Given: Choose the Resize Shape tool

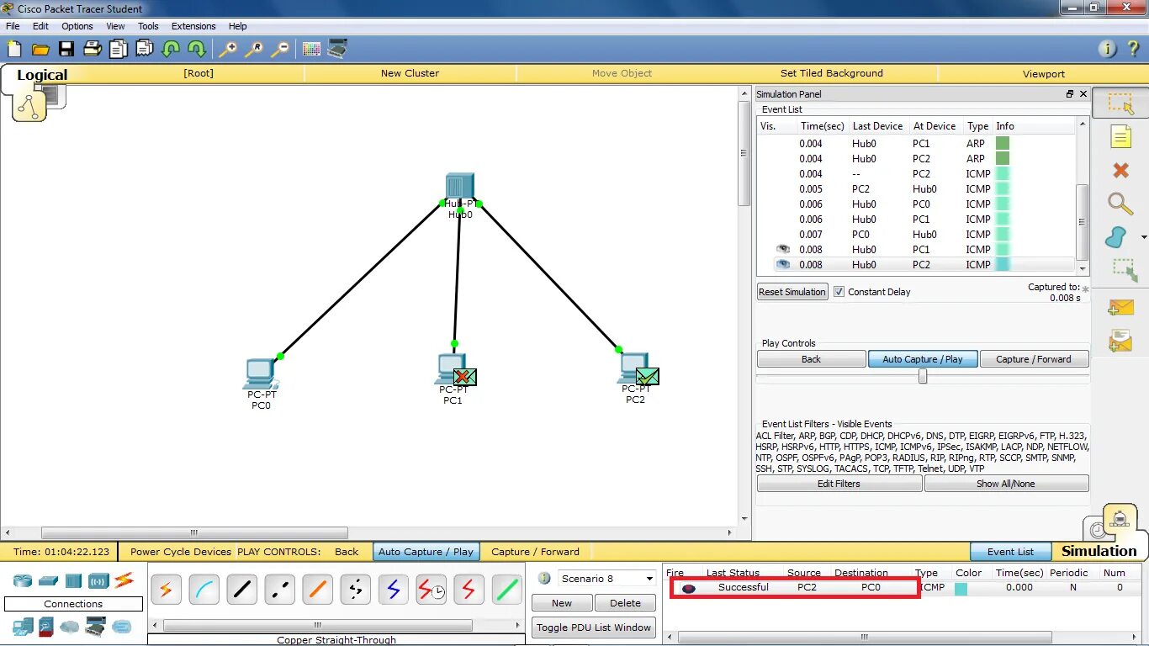Looking at the screenshot, I should point(1124,270).
